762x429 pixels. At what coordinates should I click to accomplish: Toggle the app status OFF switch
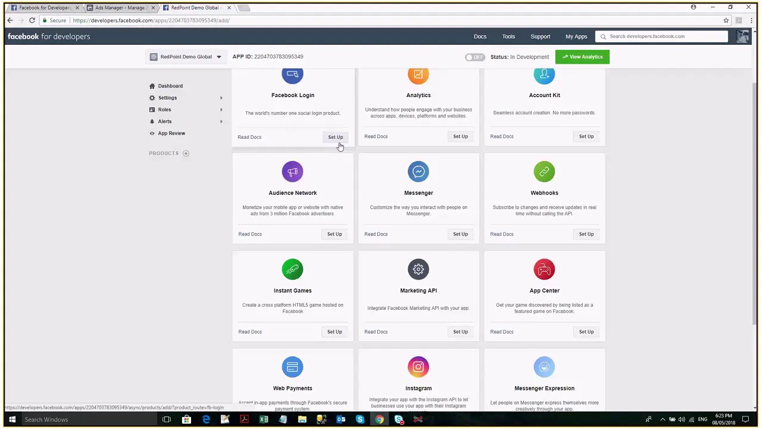[475, 57]
